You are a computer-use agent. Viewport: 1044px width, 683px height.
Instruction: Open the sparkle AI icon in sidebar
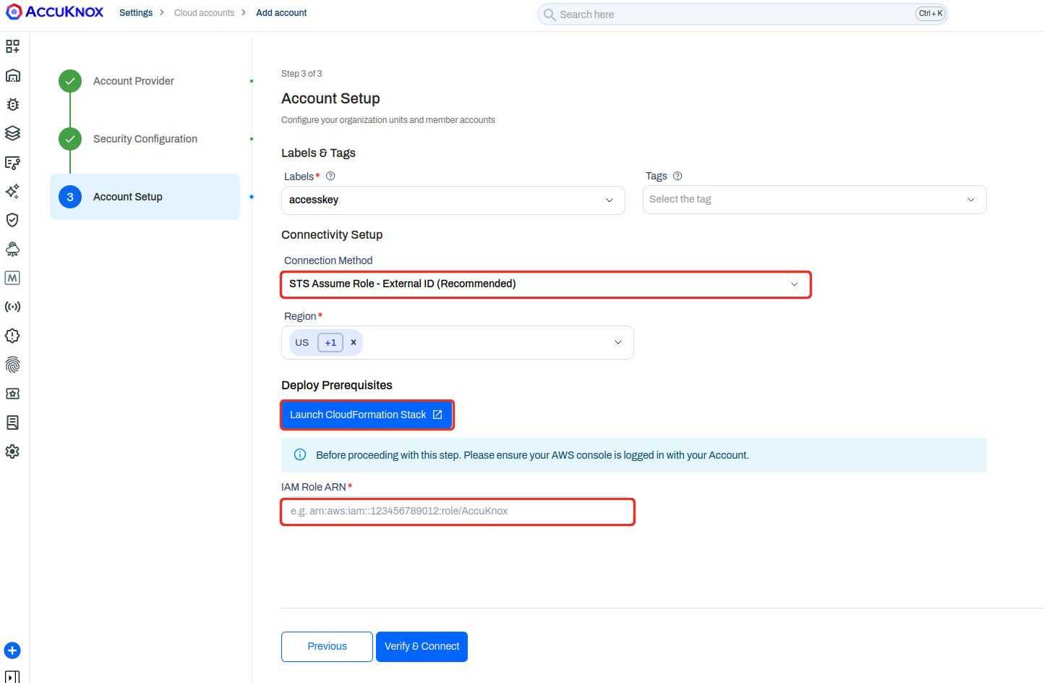[x=12, y=191]
